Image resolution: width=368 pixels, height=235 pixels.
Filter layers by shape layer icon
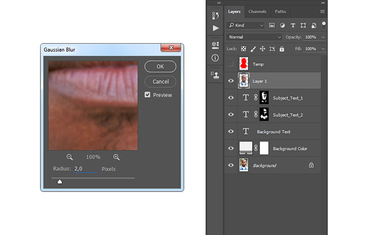click(x=303, y=25)
